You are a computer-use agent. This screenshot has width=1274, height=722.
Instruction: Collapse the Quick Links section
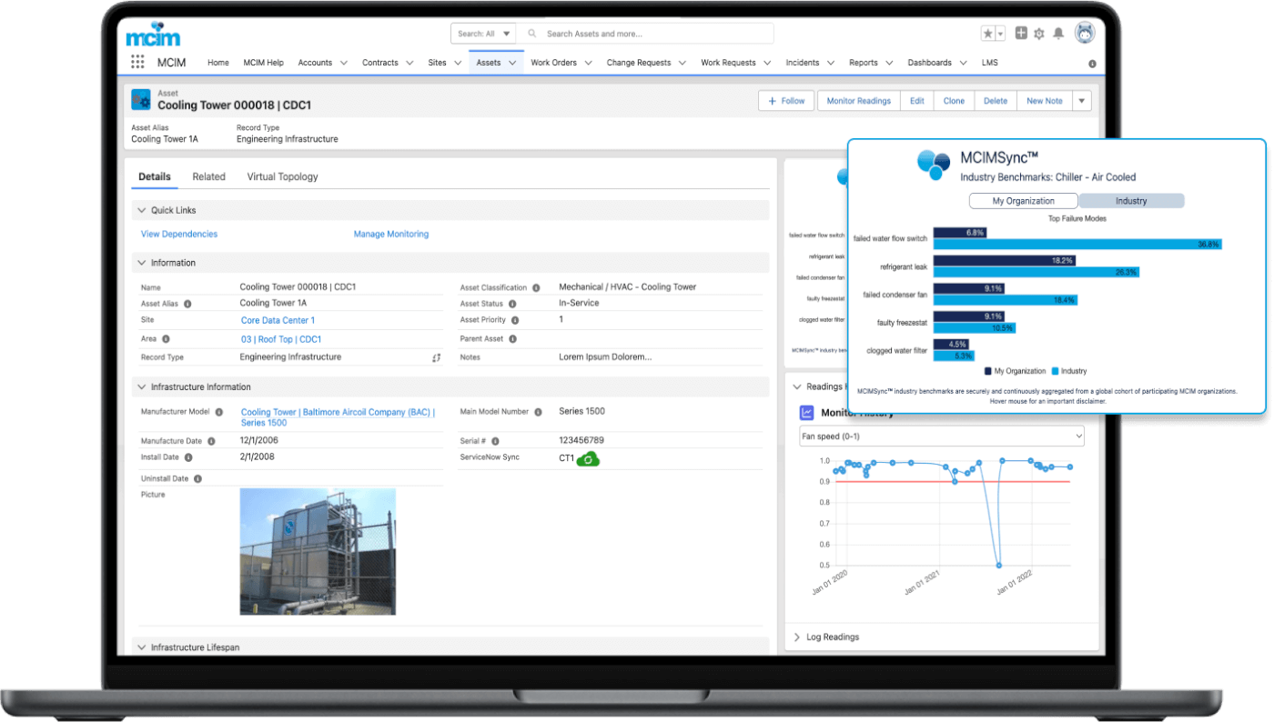142,210
